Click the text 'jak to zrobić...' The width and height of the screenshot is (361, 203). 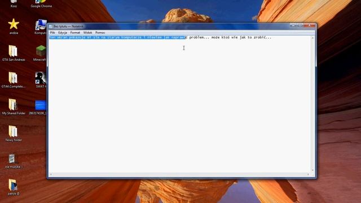point(256,37)
